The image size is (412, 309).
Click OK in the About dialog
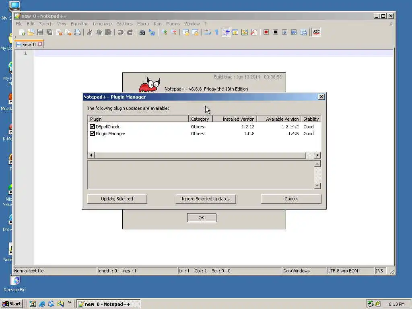pyautogui.click(x=202, y=218)
